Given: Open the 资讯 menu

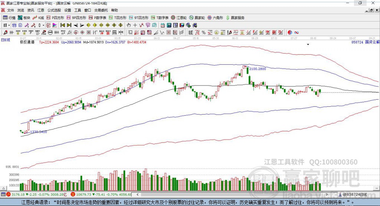Looking at the screenshot, I should (30, 10).
